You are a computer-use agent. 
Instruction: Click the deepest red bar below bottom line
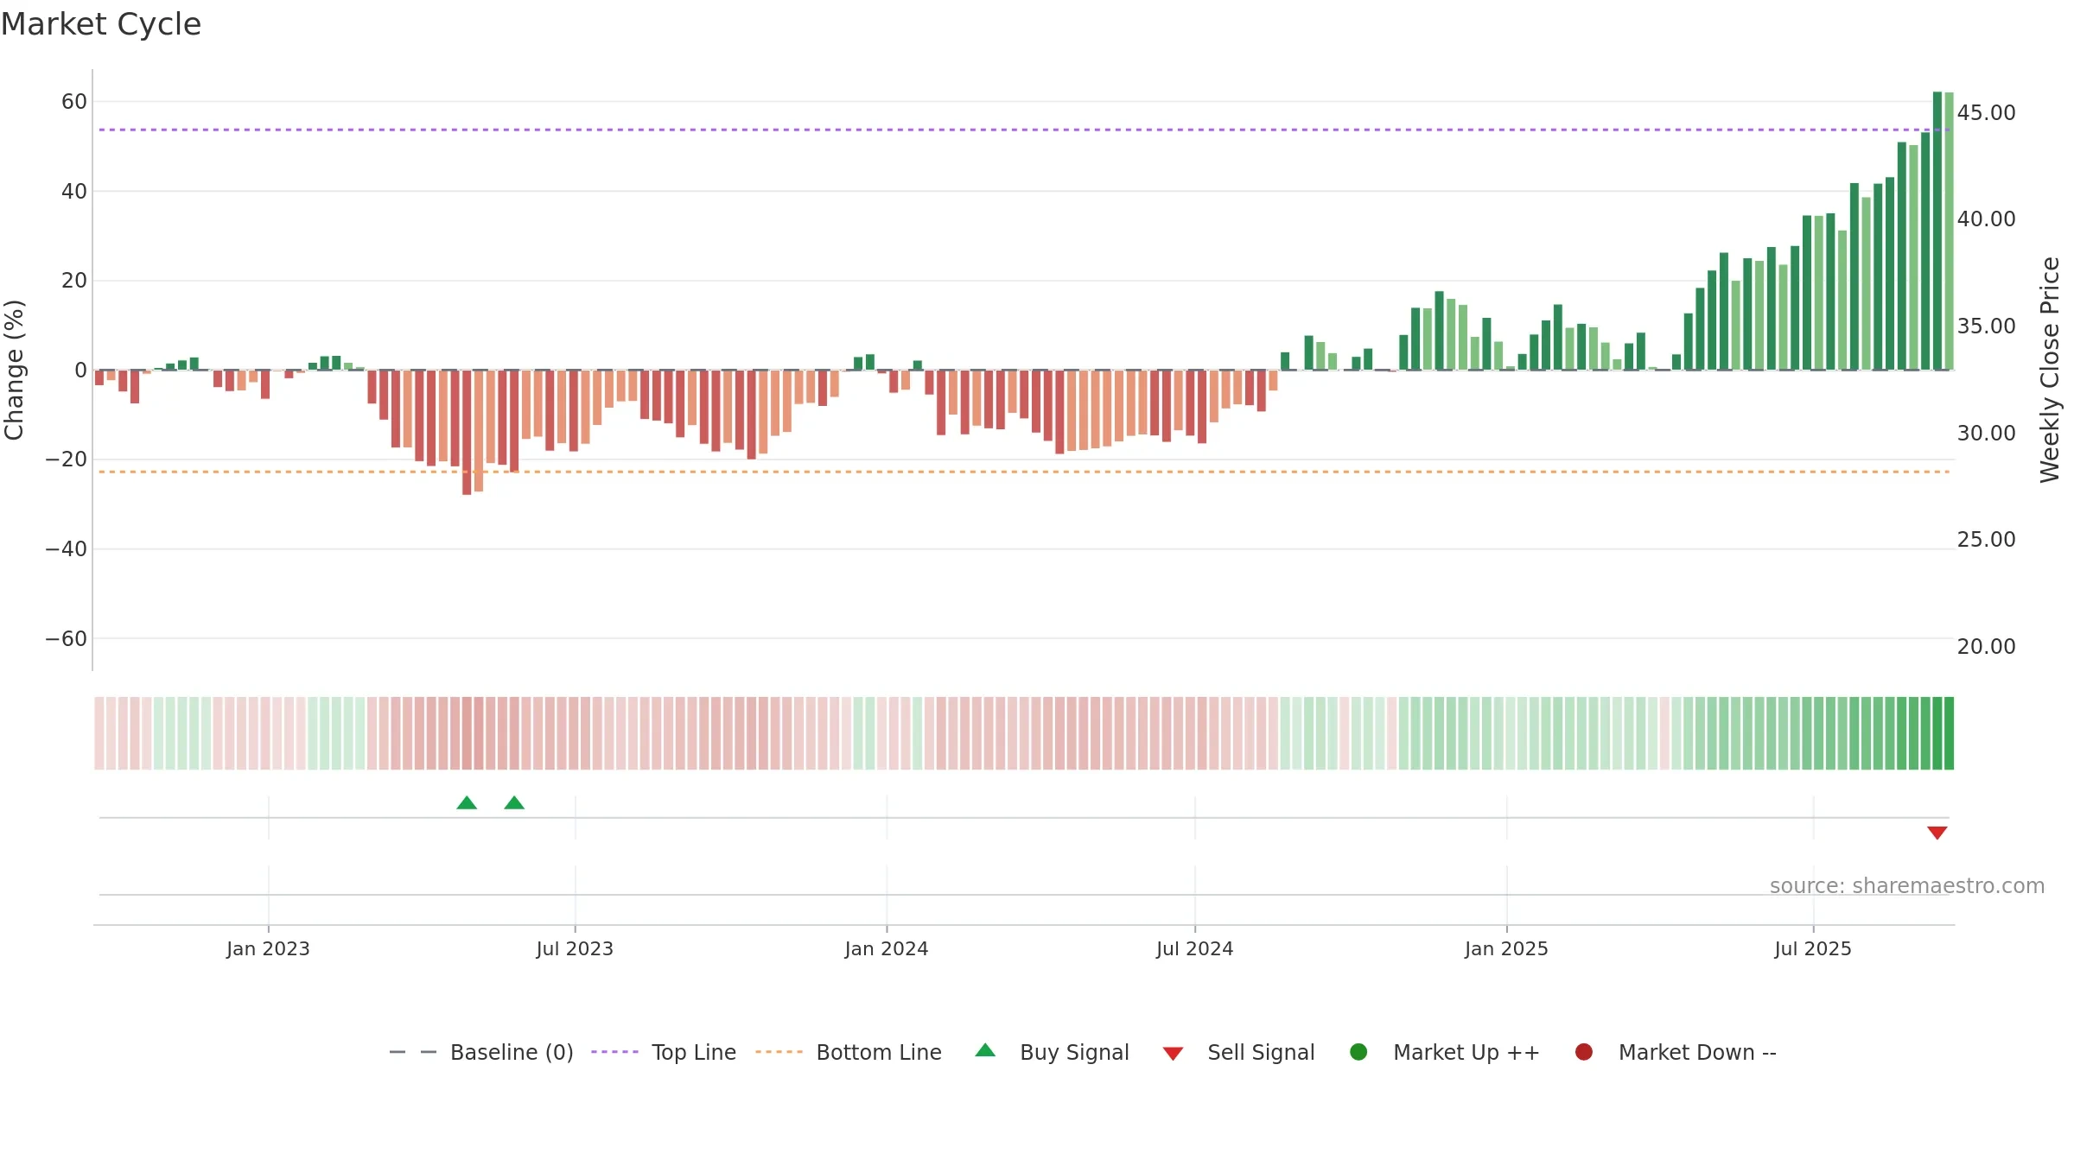pyautogui.click(x=467, y=432)
